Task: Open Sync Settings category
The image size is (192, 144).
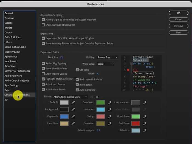Action: (x=12, y=85)
